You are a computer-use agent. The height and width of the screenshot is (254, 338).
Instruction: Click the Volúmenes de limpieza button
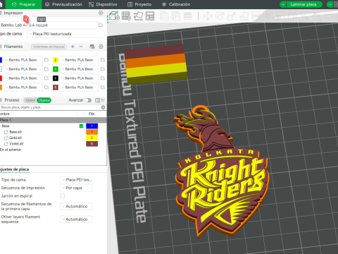49,47
